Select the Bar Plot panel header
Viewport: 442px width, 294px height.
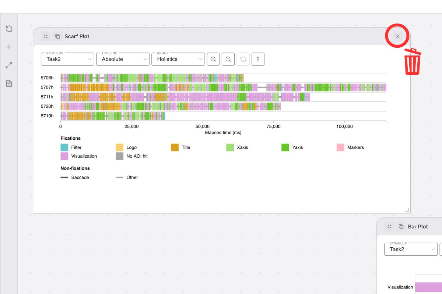(418, 226)
